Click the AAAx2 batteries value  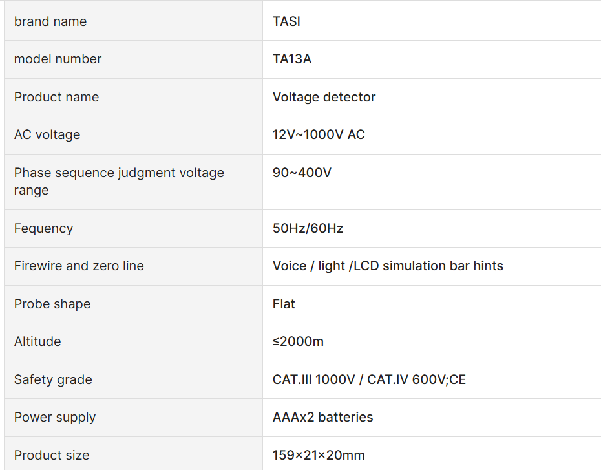point(322,417)
